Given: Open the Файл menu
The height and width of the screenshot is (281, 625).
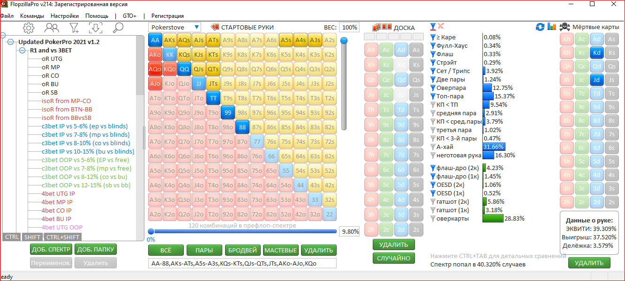Looking at the screenshot, I should tap(7, 15).
